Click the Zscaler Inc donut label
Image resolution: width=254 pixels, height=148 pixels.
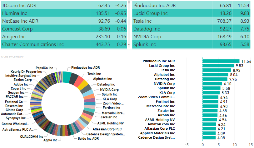click(x=108, y=117)
